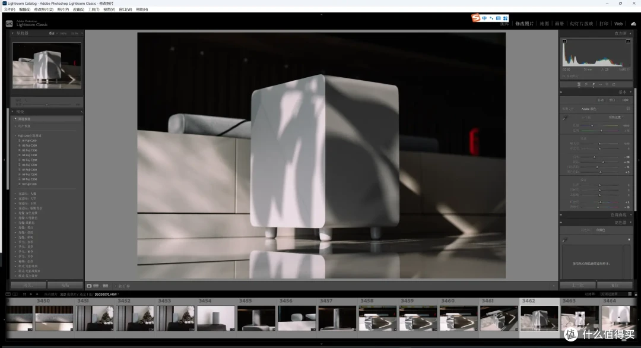Select the crop overlay tool icon
This screenshot has width=641, height=348.
pos(586,84)
